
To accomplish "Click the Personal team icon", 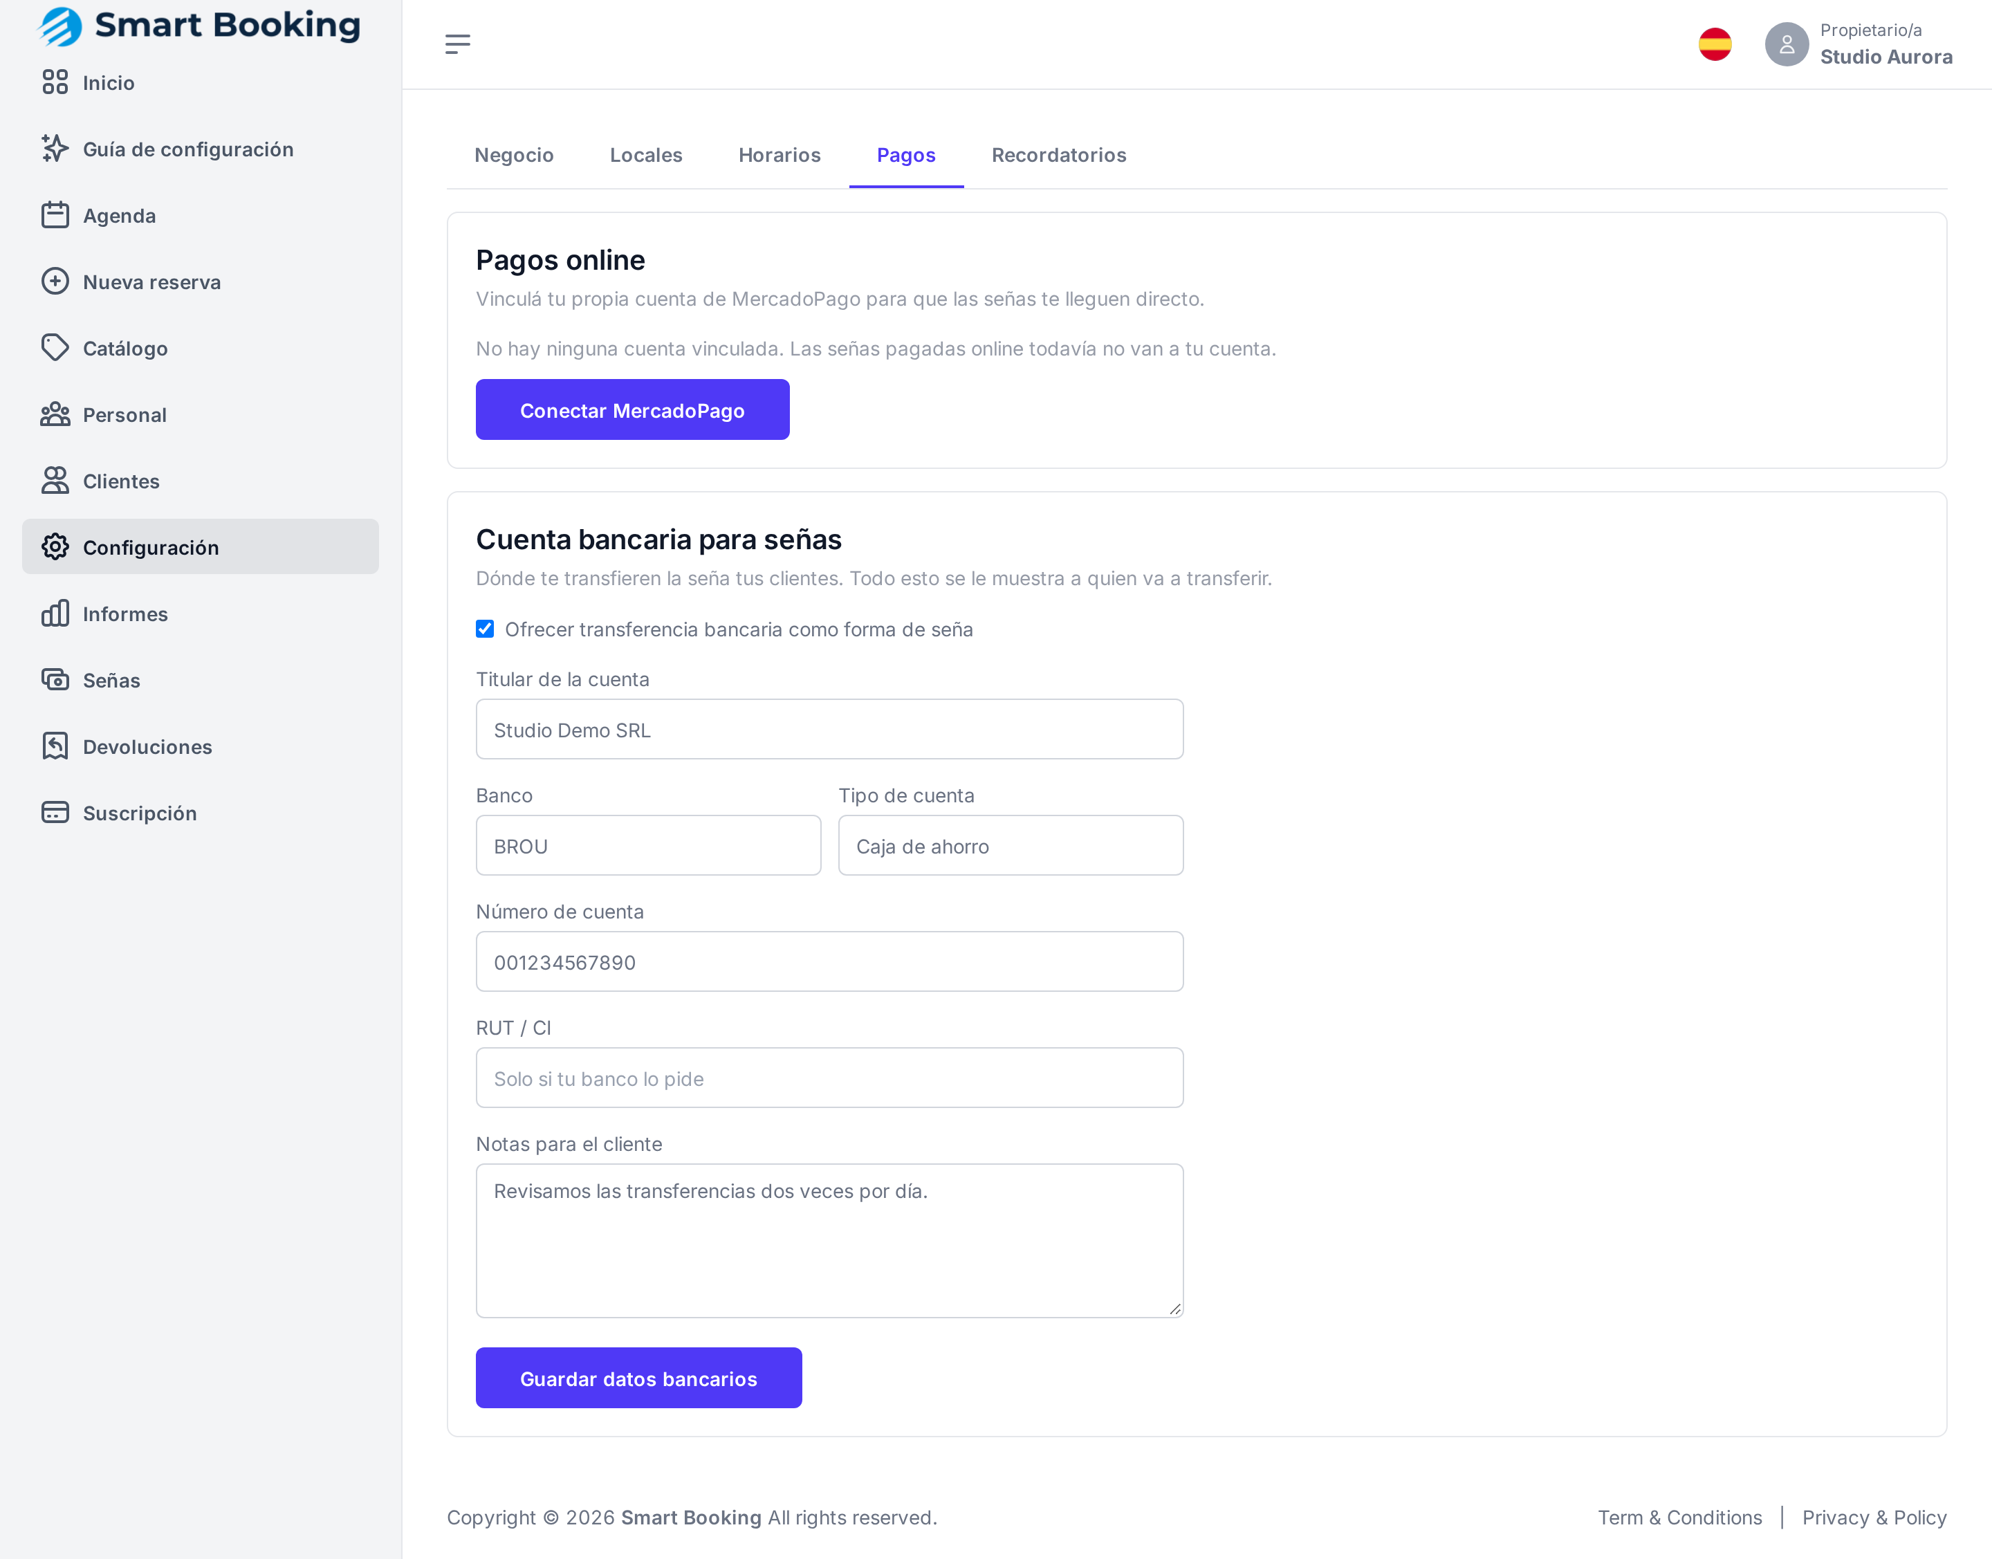I will click(x=55, y=414).
